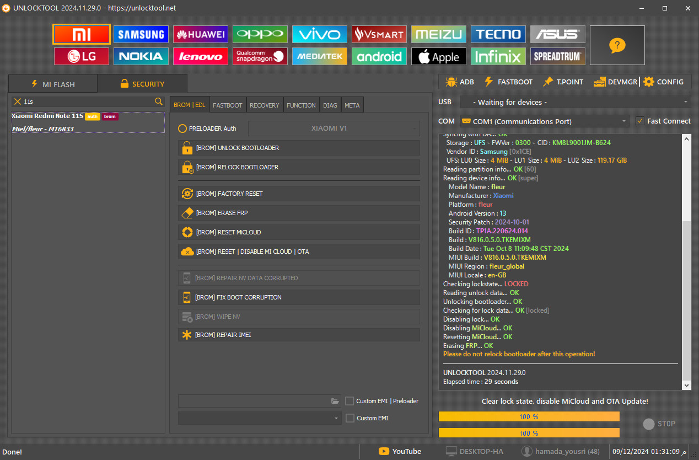The height and width of the screenshot is (460, 699).
Task: Select the Lenovo brand icon
Action: click(201, 56)
